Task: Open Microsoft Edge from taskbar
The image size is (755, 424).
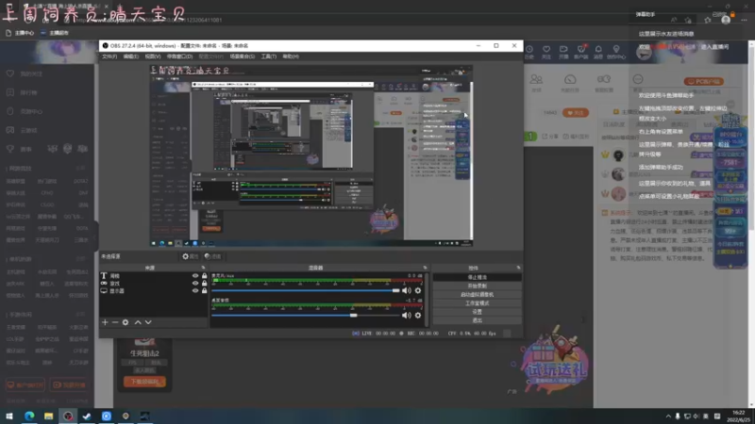Action: tap(29, 416)
